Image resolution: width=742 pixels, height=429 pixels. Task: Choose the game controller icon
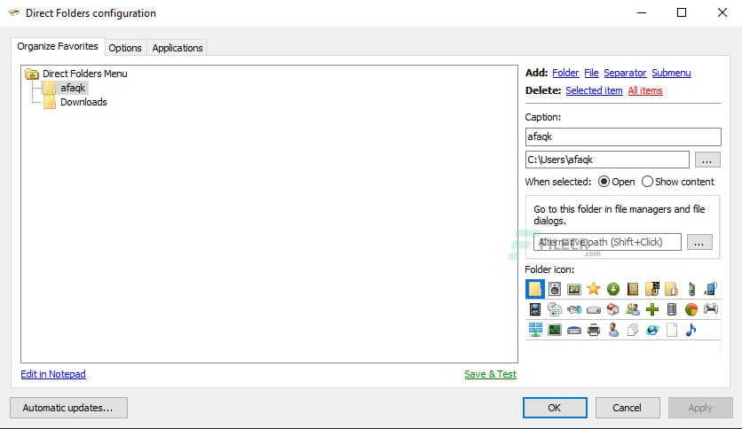[711, 309]
